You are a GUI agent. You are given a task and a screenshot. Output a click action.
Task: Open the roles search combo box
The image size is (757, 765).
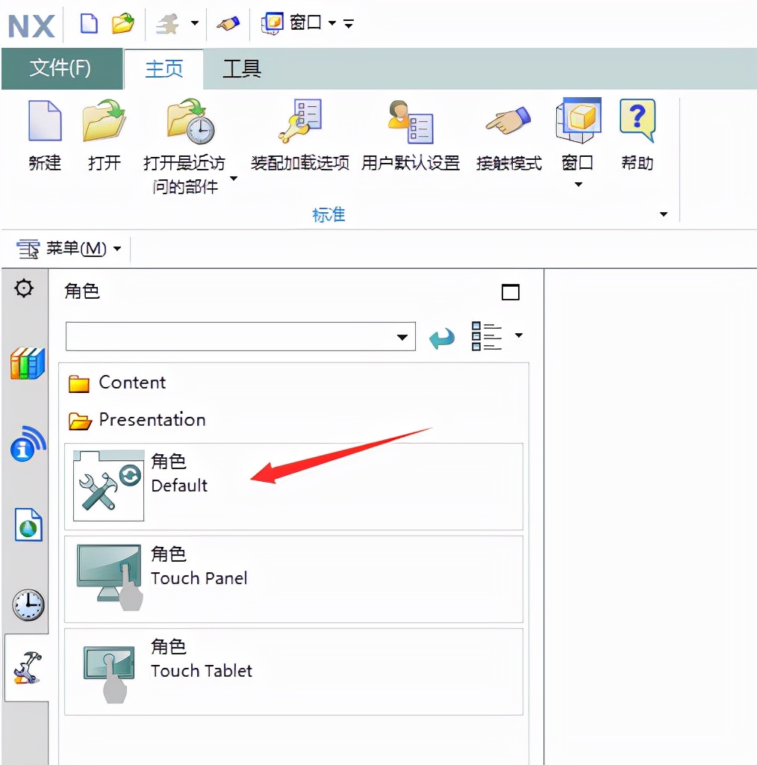(240, 336)
